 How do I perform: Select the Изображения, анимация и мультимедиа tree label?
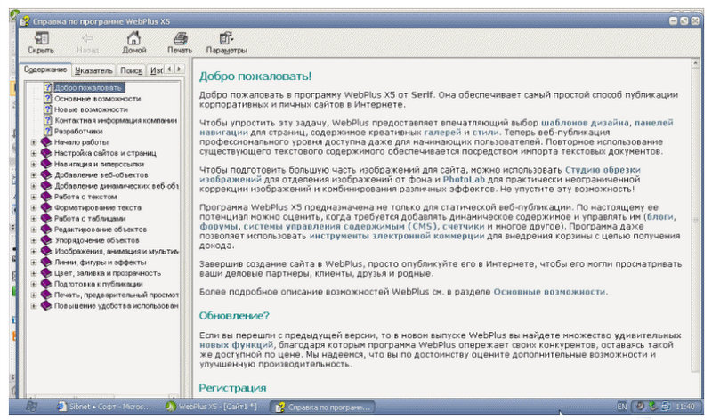117,252
